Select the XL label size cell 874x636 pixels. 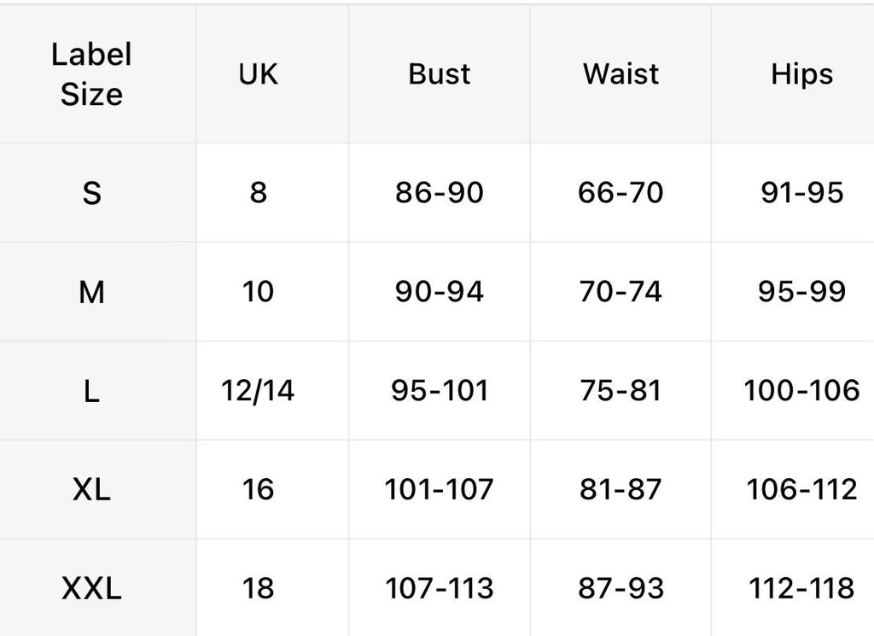point(91,489)
